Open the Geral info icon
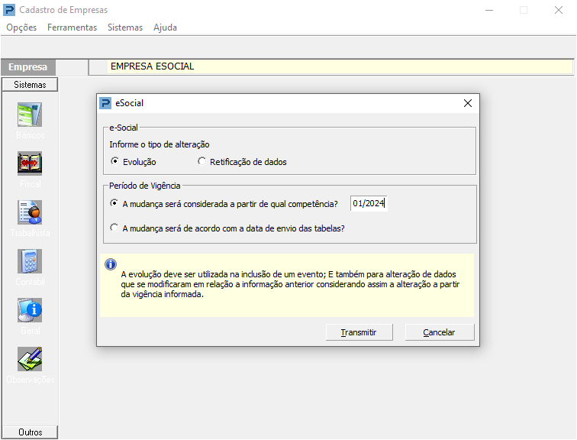577x440 pixels. pyautogui.click(x=30, y=310)
